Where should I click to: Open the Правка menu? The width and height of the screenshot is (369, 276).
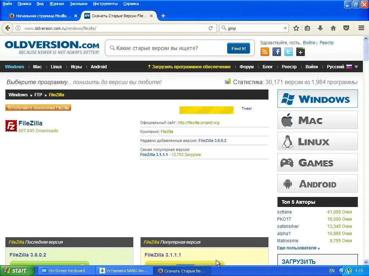[24, 4]
